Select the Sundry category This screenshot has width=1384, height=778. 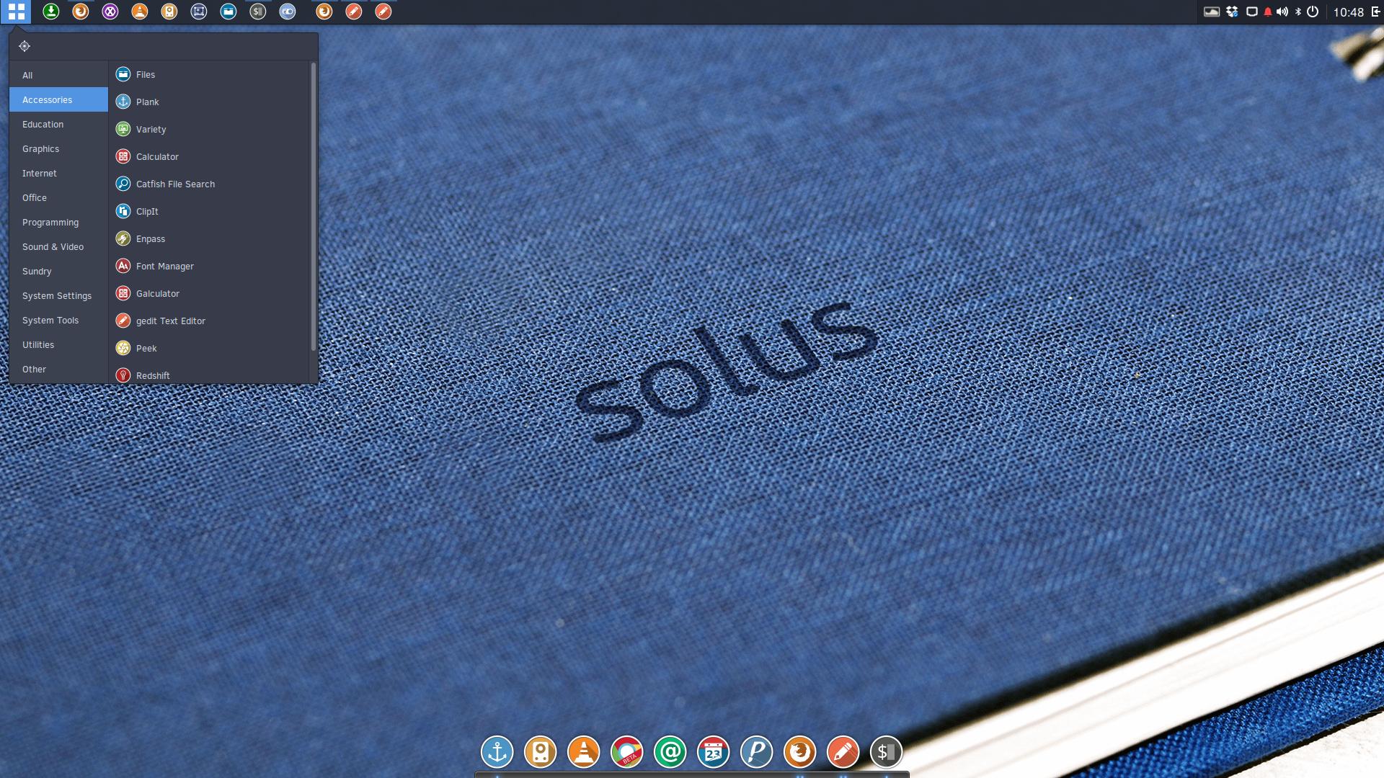(58, 271)
